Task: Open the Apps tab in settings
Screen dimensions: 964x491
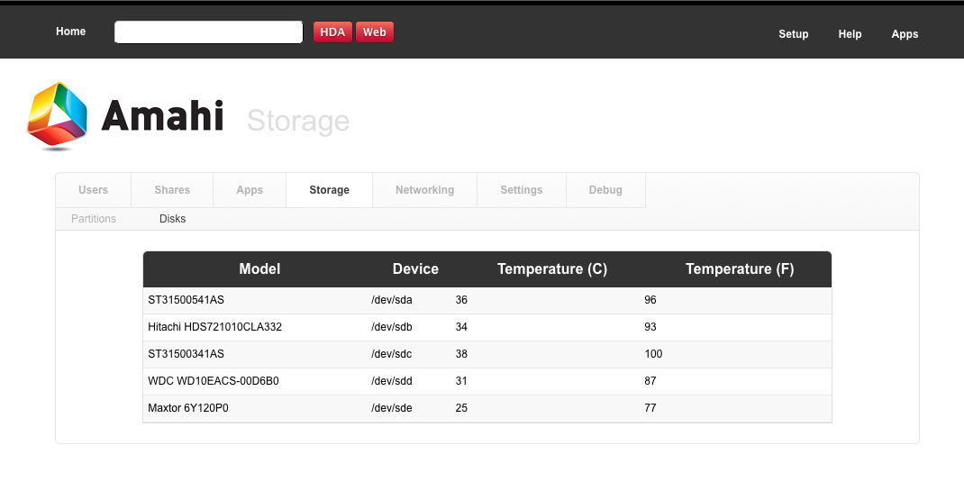Action: [250, 190]
